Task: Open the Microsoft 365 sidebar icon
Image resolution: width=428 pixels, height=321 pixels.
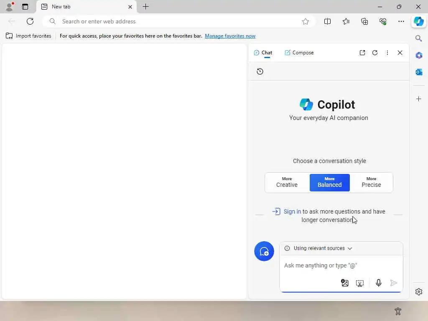Action: pyautogui.click(x=419, y=56)
